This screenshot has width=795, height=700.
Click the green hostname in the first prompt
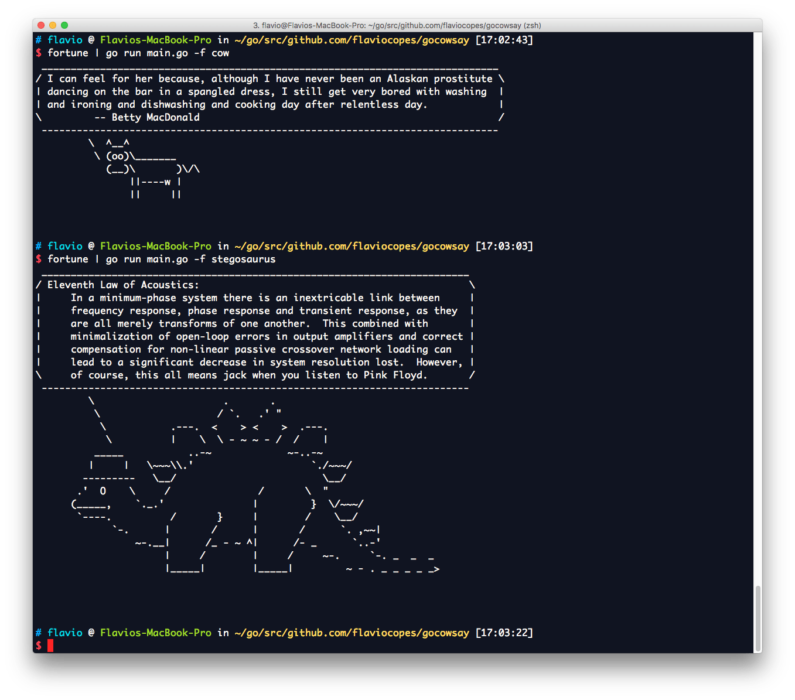(155, 40)
